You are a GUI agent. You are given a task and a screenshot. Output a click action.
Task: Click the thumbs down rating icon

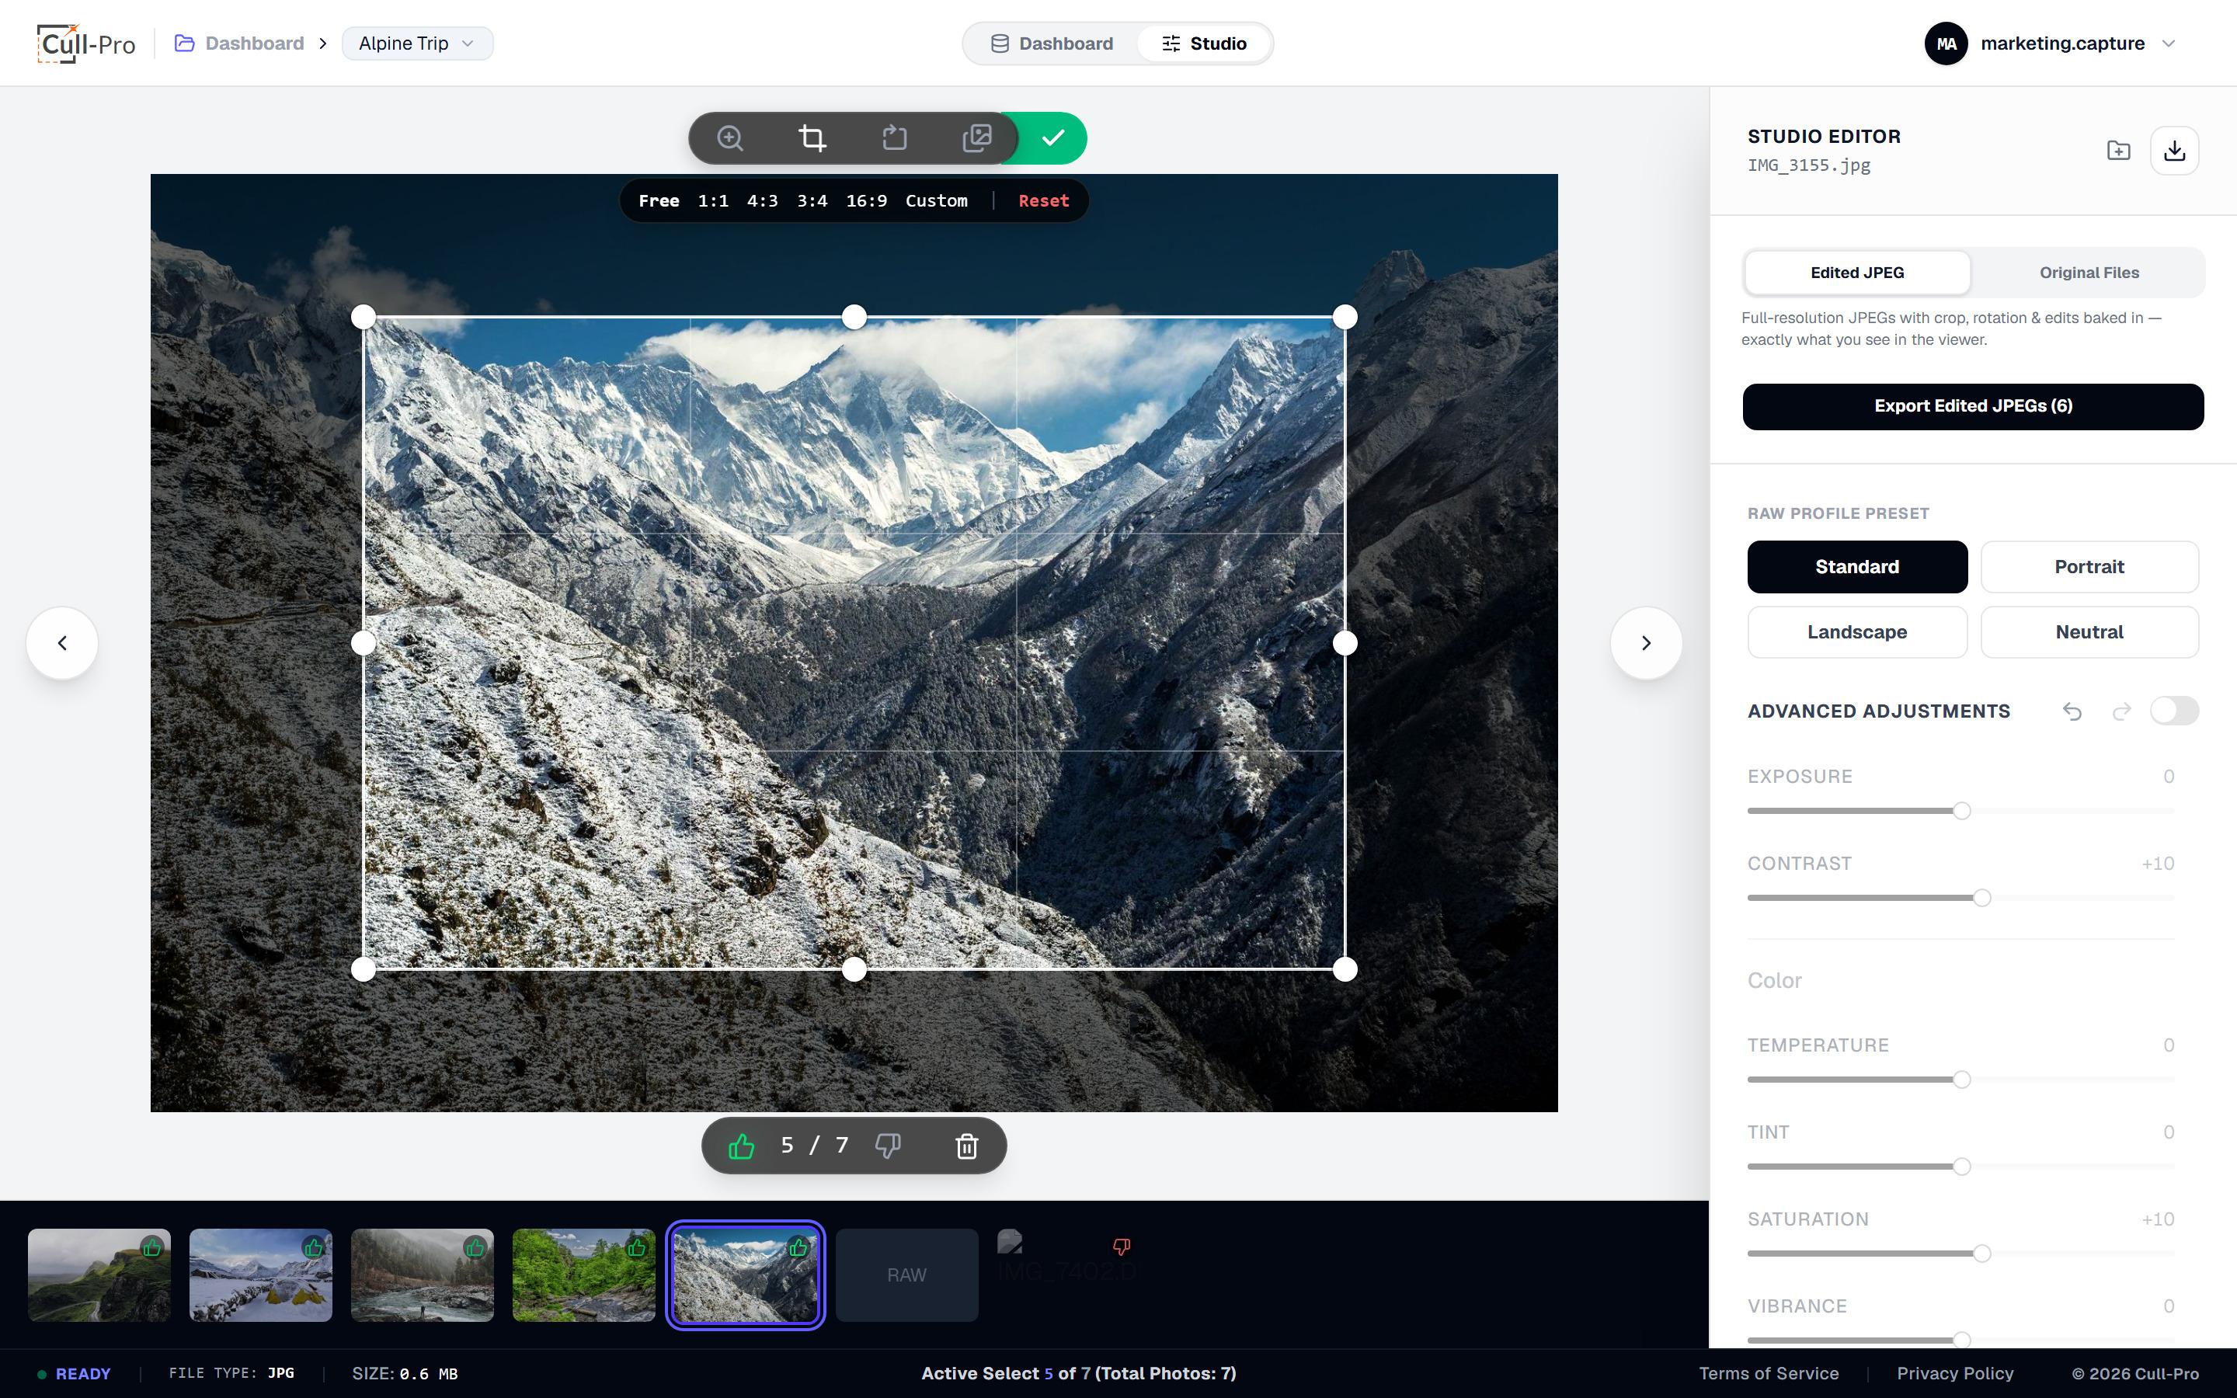tap(887, 1146)
